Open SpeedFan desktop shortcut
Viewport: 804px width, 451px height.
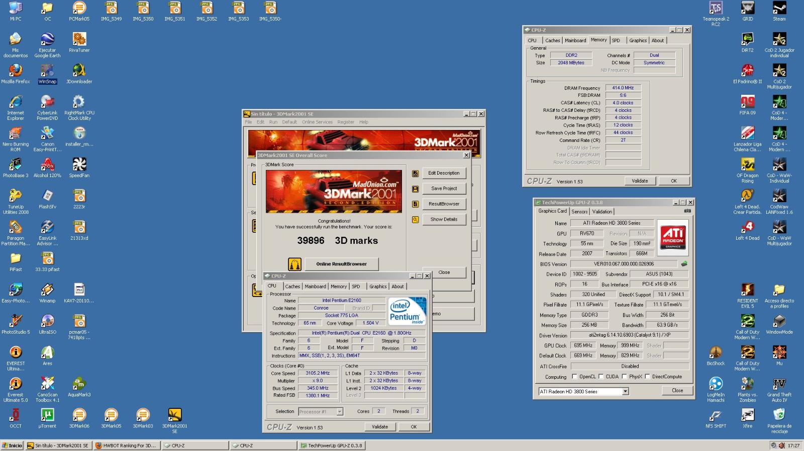79,168
